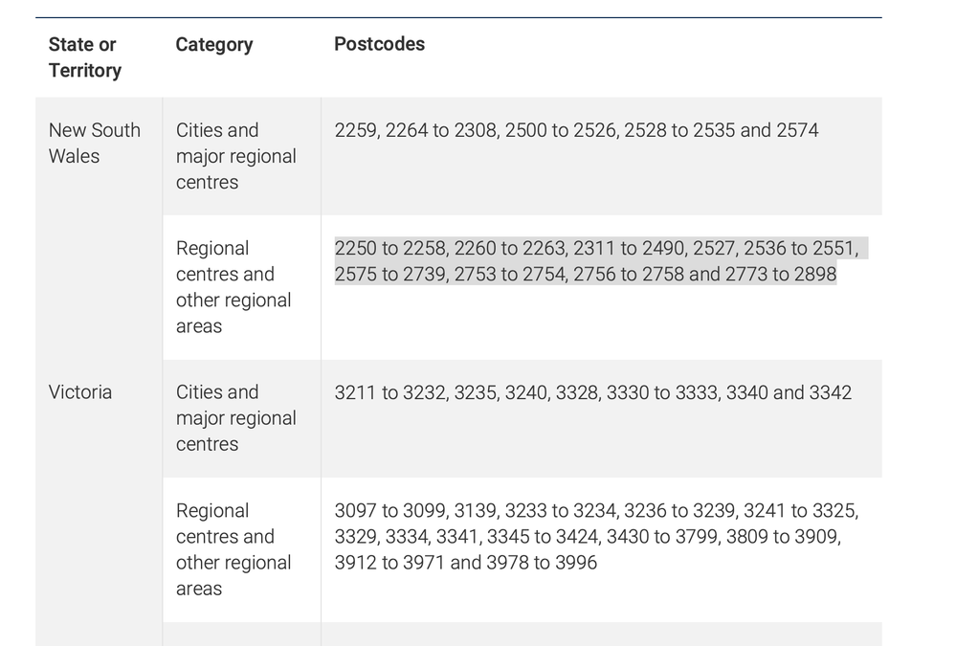956x646 pixels.
Task: Click the highlighted "2250 to 2258" range
Action: (x=389, y=249)
